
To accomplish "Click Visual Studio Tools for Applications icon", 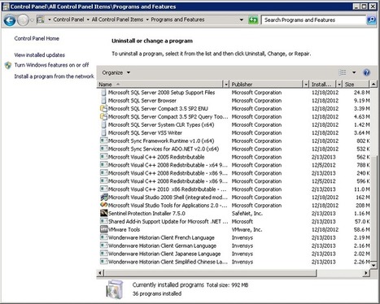I will [x=104, y=205].
